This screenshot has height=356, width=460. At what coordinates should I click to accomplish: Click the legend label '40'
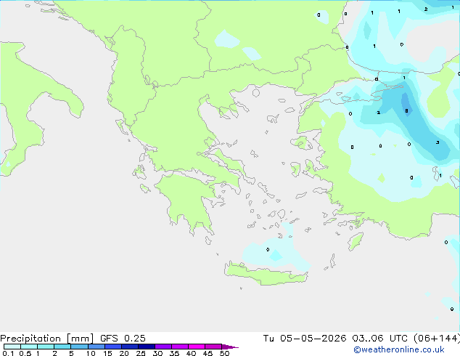[191, 353]
